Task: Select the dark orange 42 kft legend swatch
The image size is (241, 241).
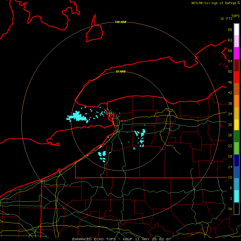Action: pos(236,89)
